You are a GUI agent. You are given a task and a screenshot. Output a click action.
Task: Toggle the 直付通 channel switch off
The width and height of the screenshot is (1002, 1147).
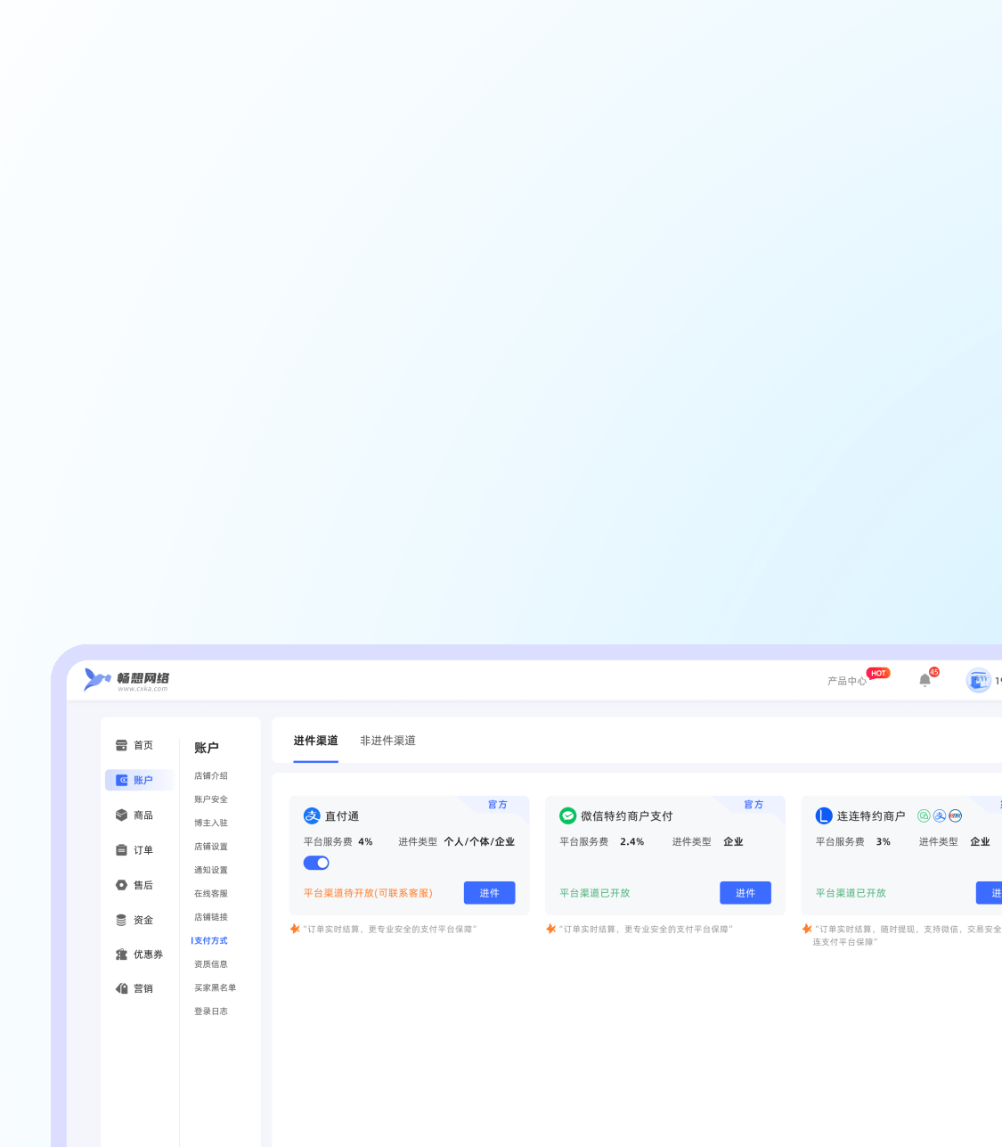pyautogui.click(x=316, y=863)
